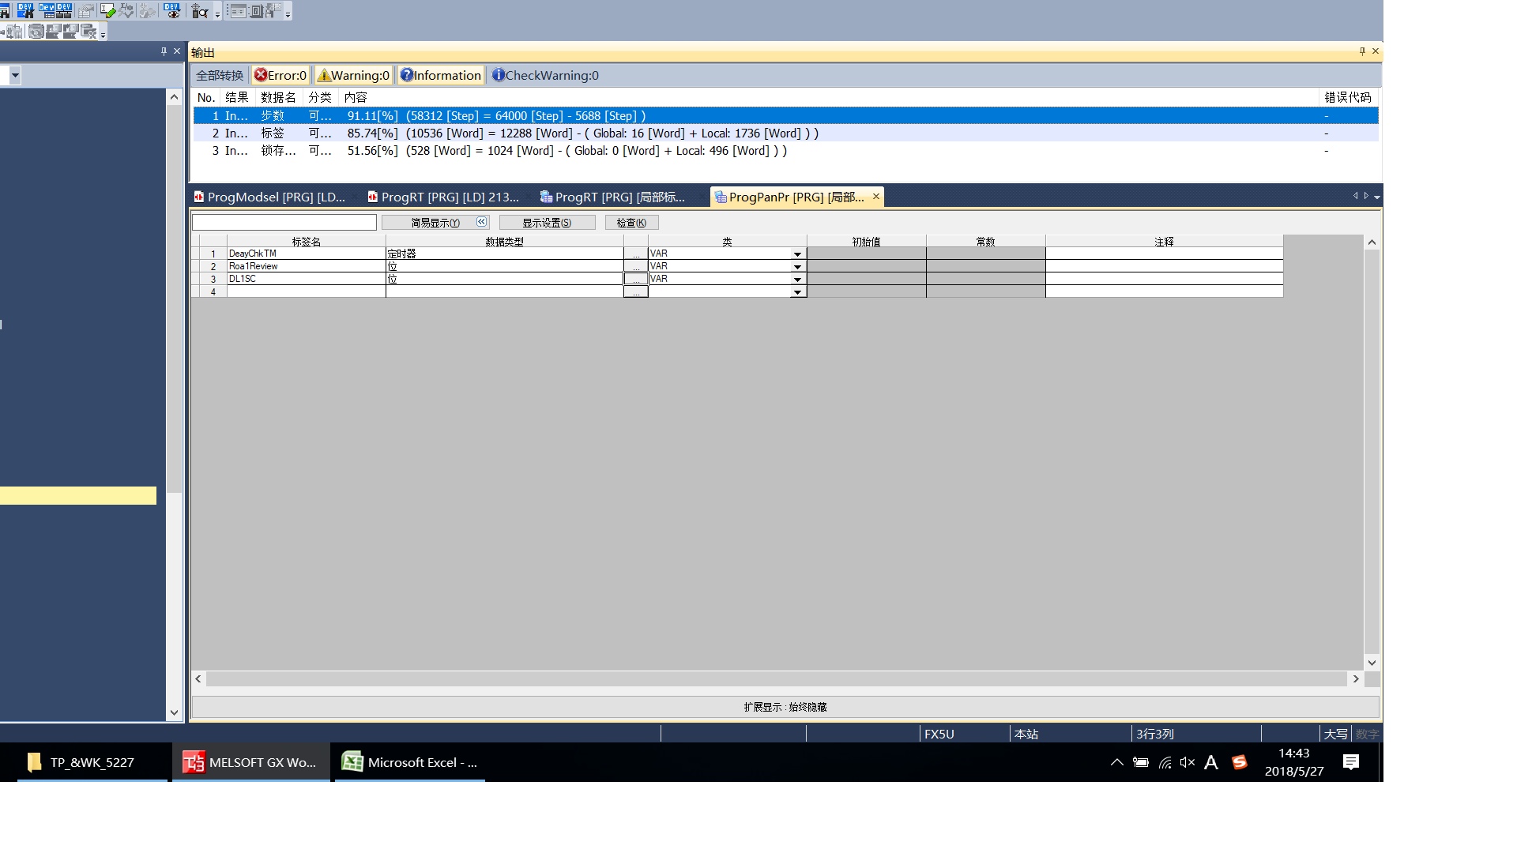Click the speaker mute icon in tray
1517x853 pixels.
(1187, 762)
